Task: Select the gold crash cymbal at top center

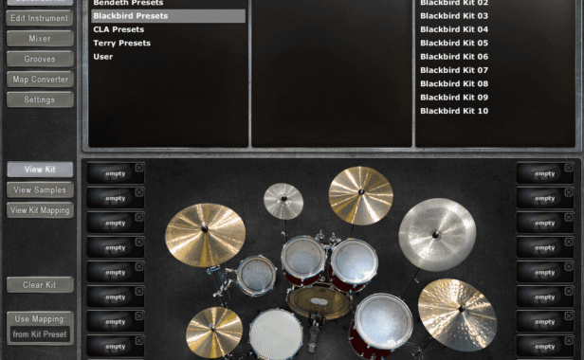Action: [360, 195]
